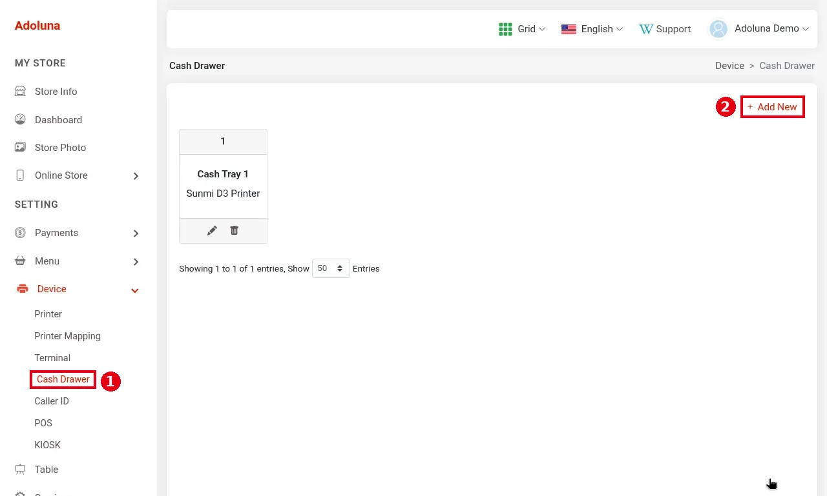Open the Printer submenu item
Screen dimensions: 827x496
(48, 314)
